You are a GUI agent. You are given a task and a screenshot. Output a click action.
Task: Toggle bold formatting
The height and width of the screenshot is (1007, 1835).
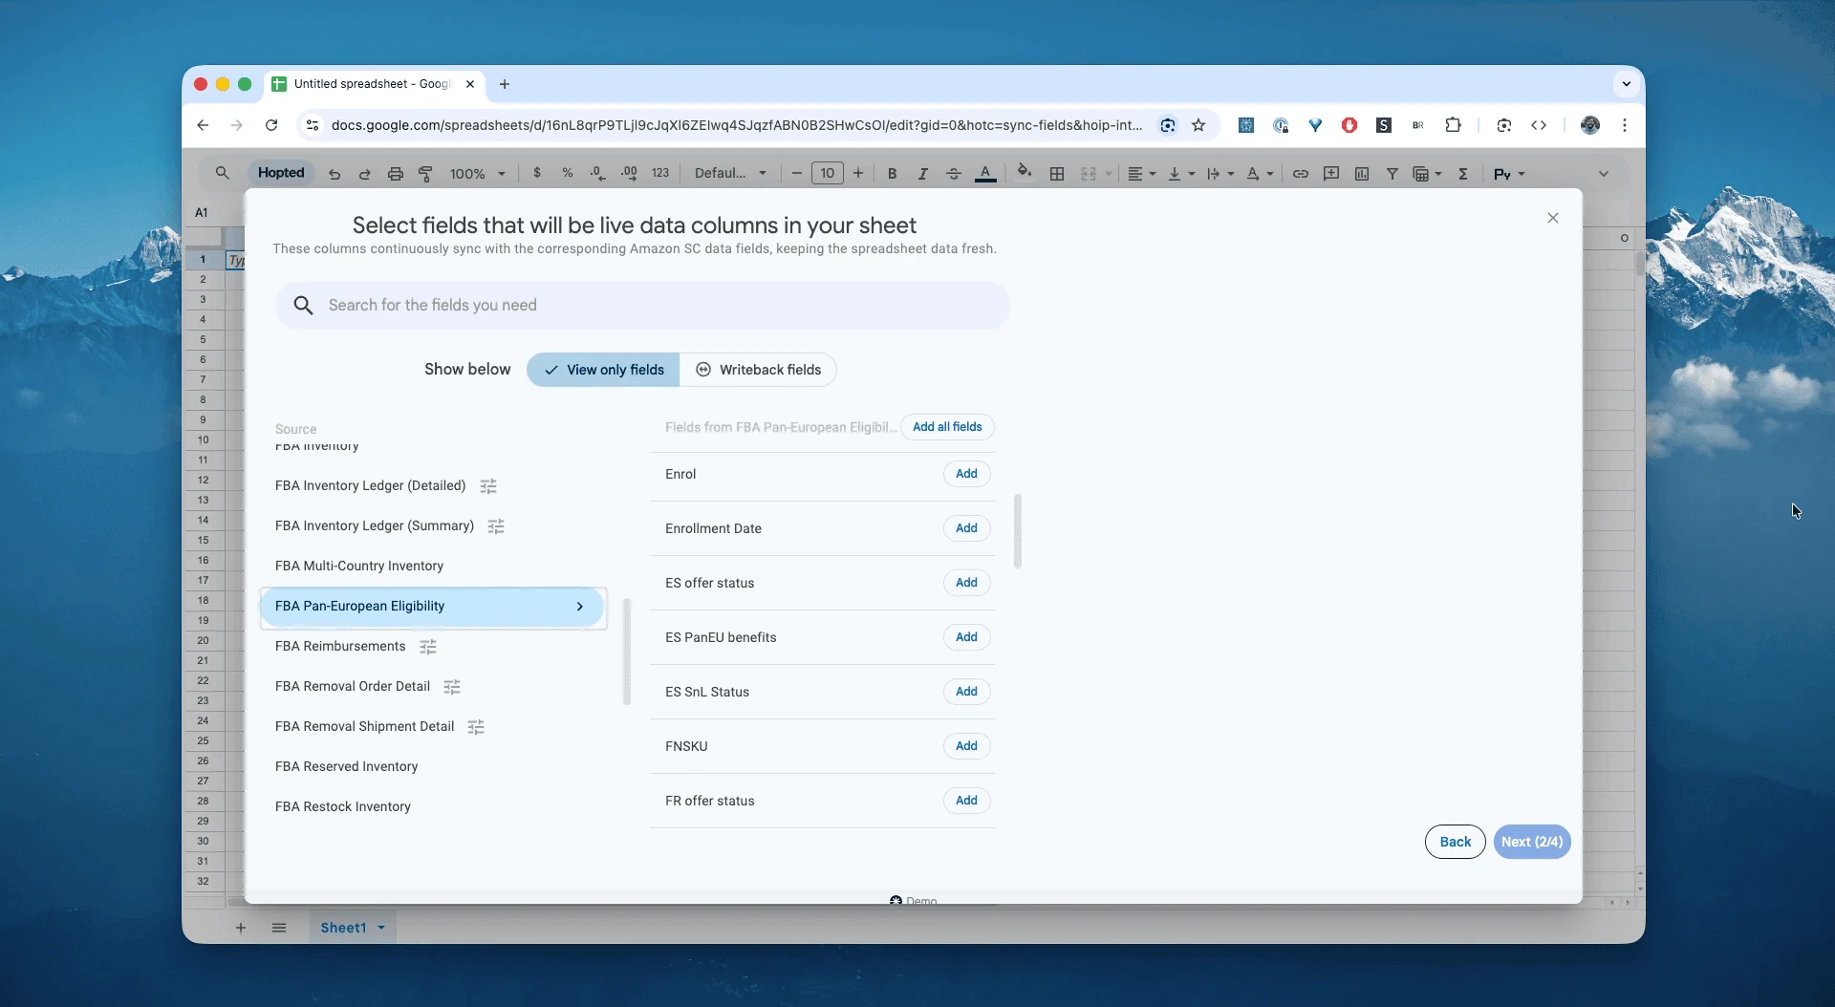892,174
